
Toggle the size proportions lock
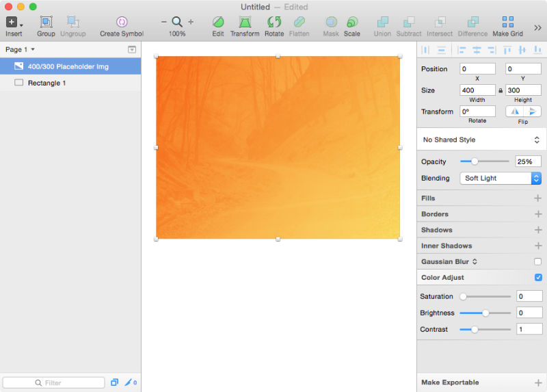click(501, 90)
